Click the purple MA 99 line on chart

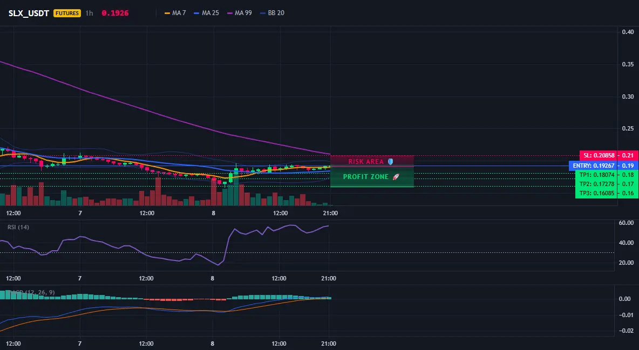[163, 116]
